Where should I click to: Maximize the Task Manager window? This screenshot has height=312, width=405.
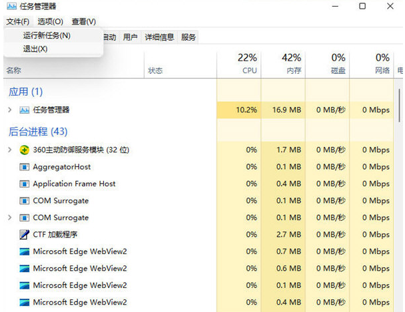pyautogui.click(x=362, y=6)
